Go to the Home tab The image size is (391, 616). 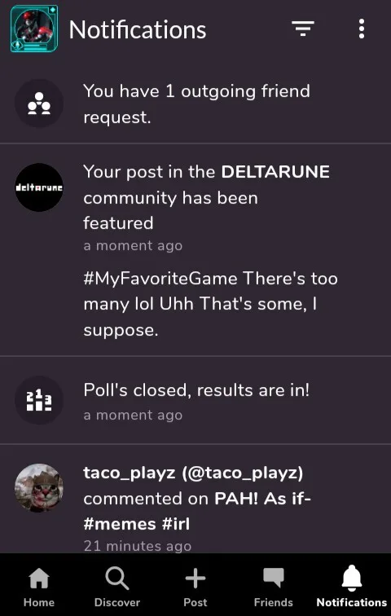pos(39,587)
